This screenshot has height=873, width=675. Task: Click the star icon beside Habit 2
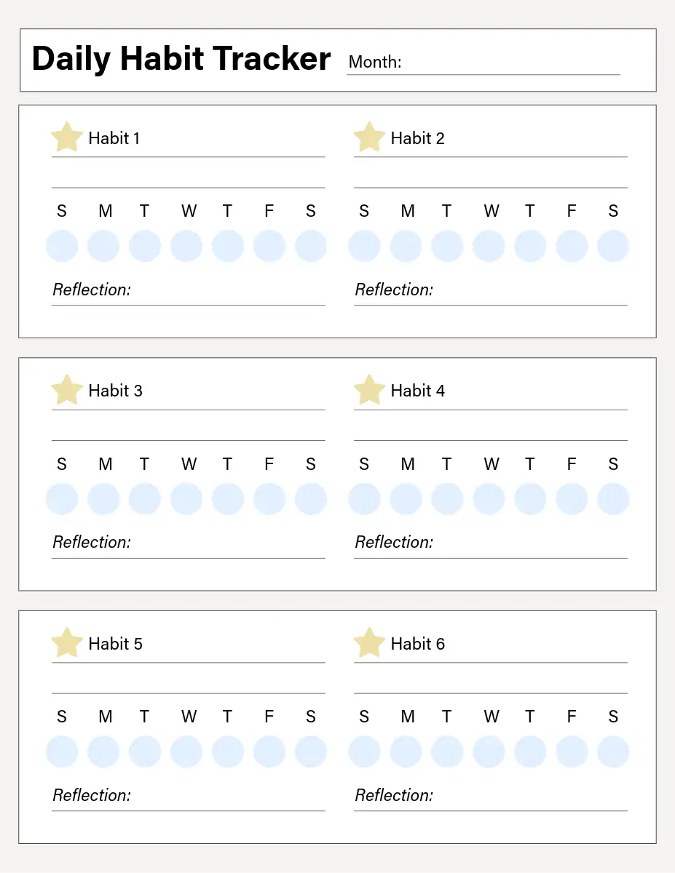(369, 137)
